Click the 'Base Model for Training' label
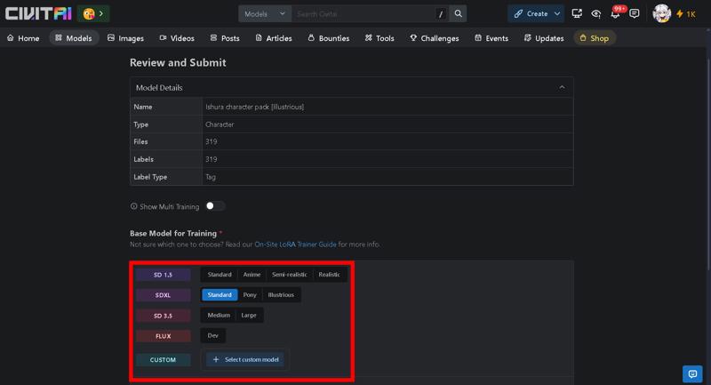 tap(173, 233)
